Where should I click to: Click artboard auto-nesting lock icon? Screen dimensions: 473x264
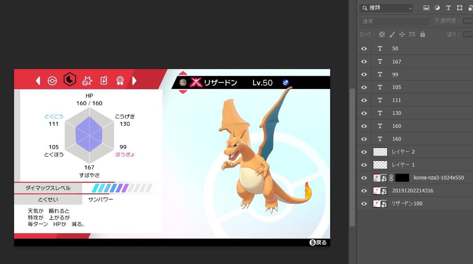point(412,34)
